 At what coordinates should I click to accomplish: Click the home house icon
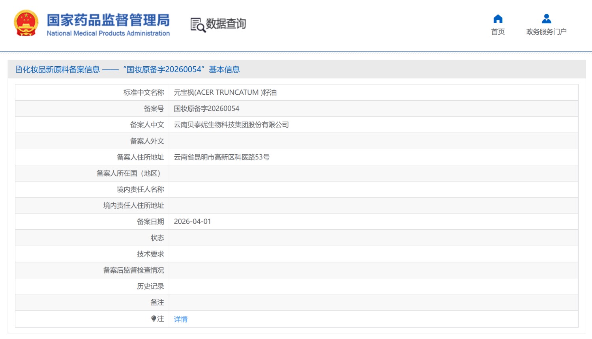coord(498,19)
